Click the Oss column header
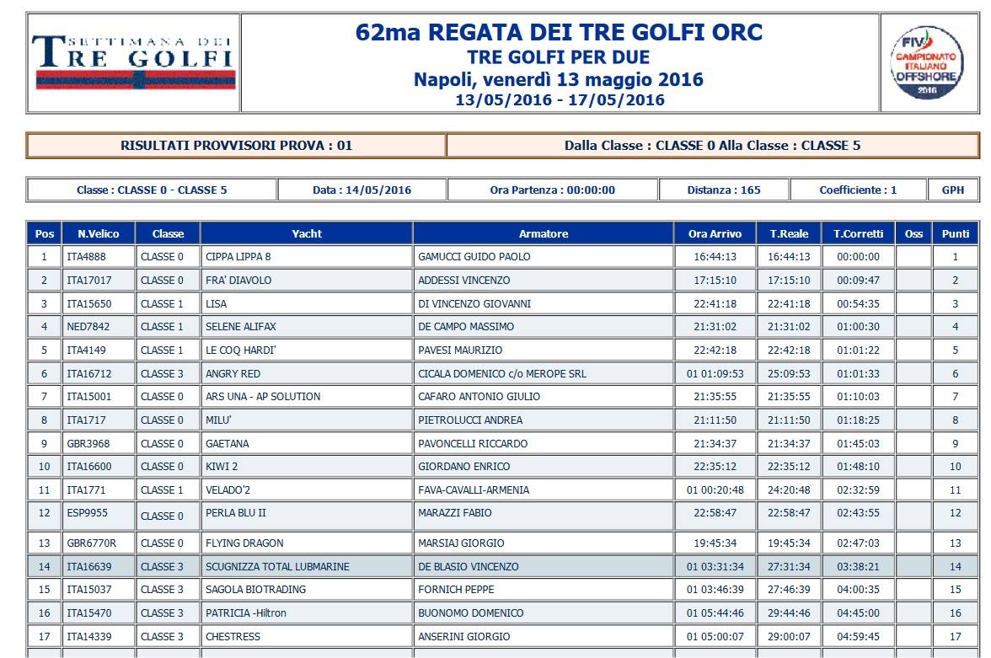The width and height of the screenshot is (991, 658). click(913, 233)
